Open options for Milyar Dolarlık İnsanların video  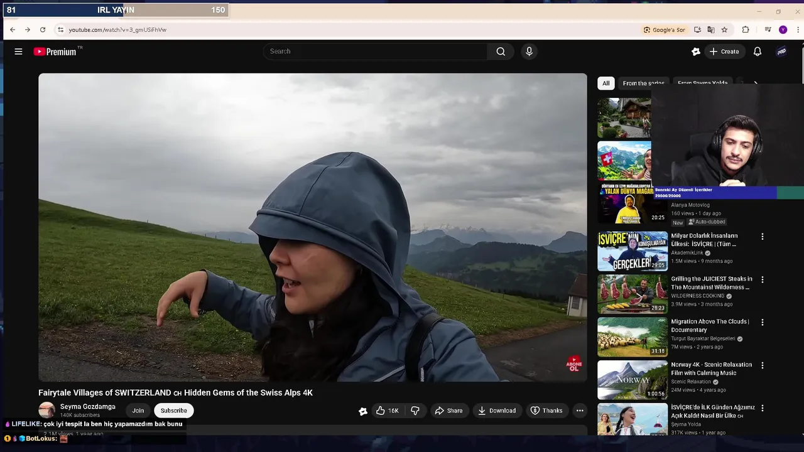(x=763, y=237)
